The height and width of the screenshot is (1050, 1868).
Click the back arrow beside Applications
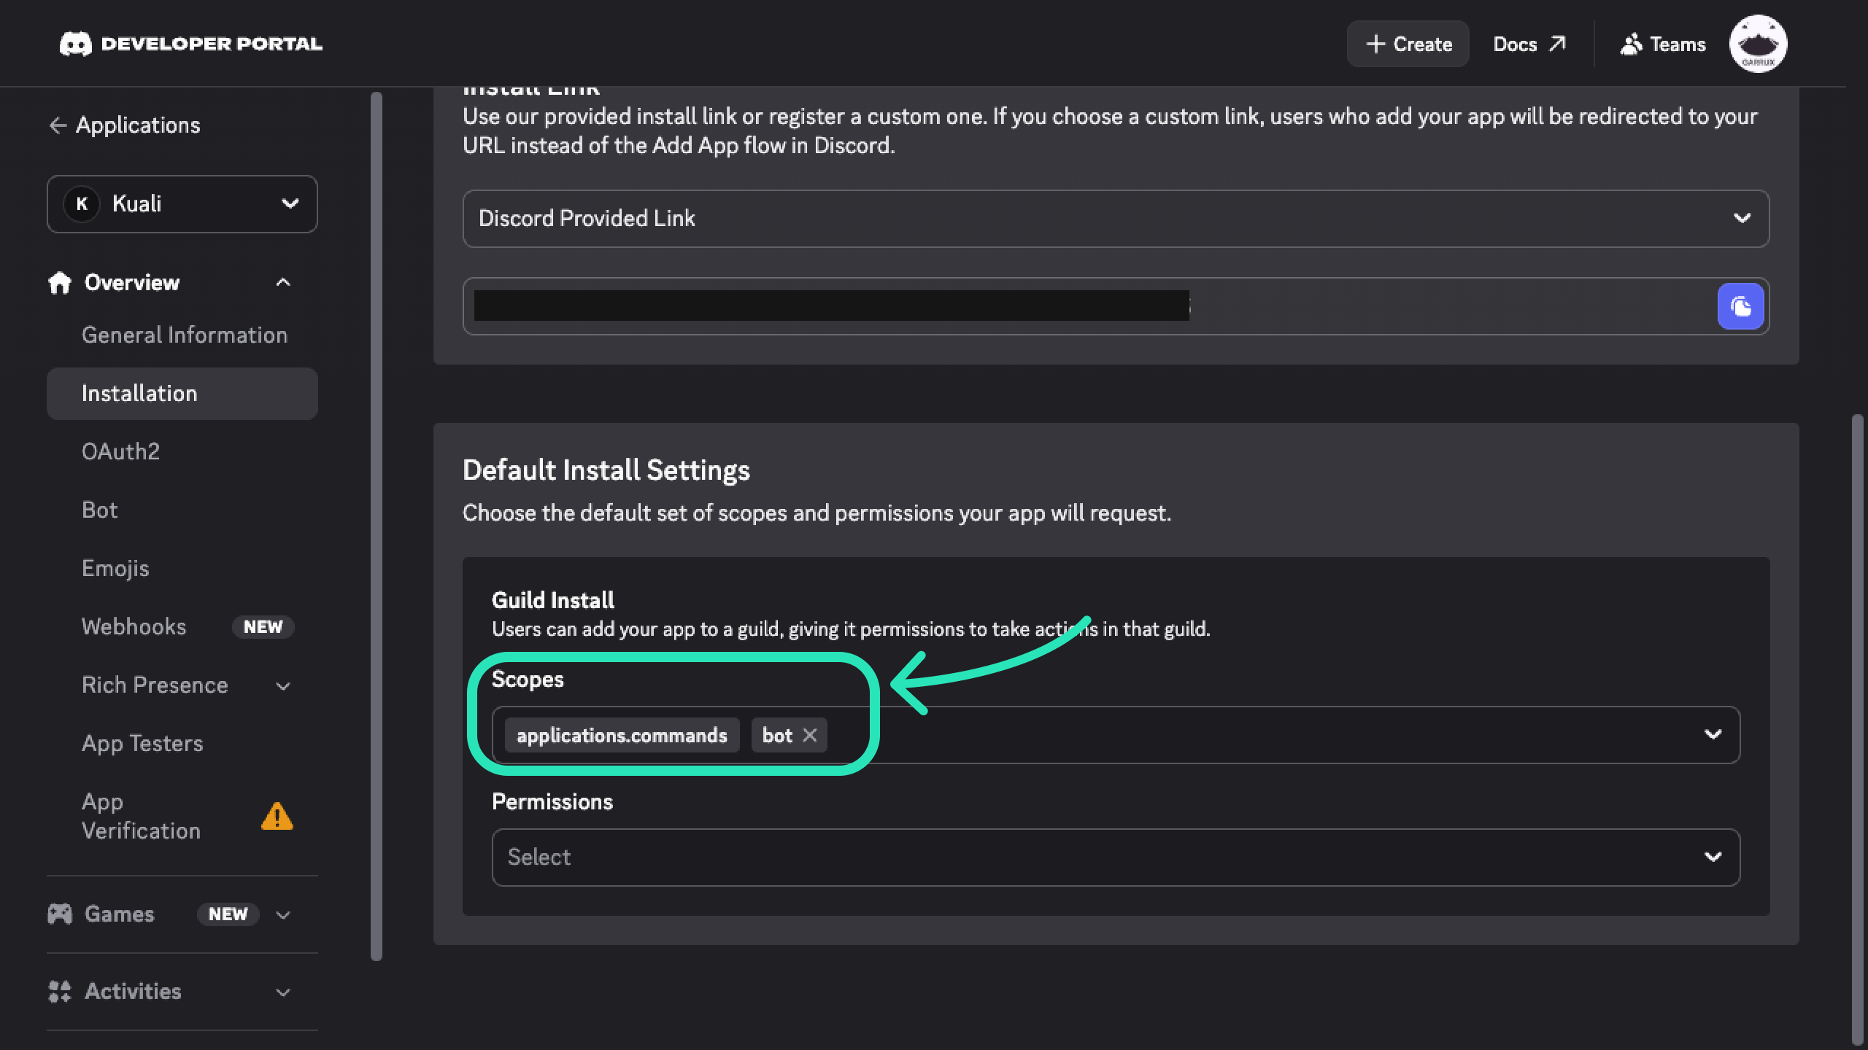(x=58, y=125)
